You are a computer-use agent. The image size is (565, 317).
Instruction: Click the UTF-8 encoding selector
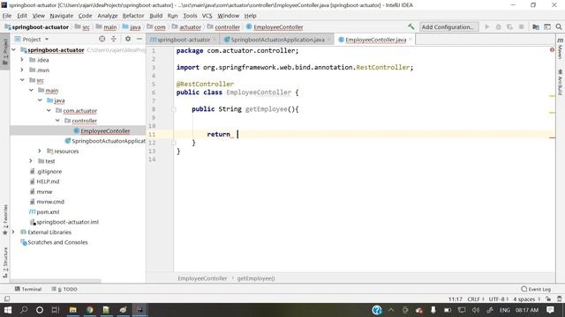498,299
